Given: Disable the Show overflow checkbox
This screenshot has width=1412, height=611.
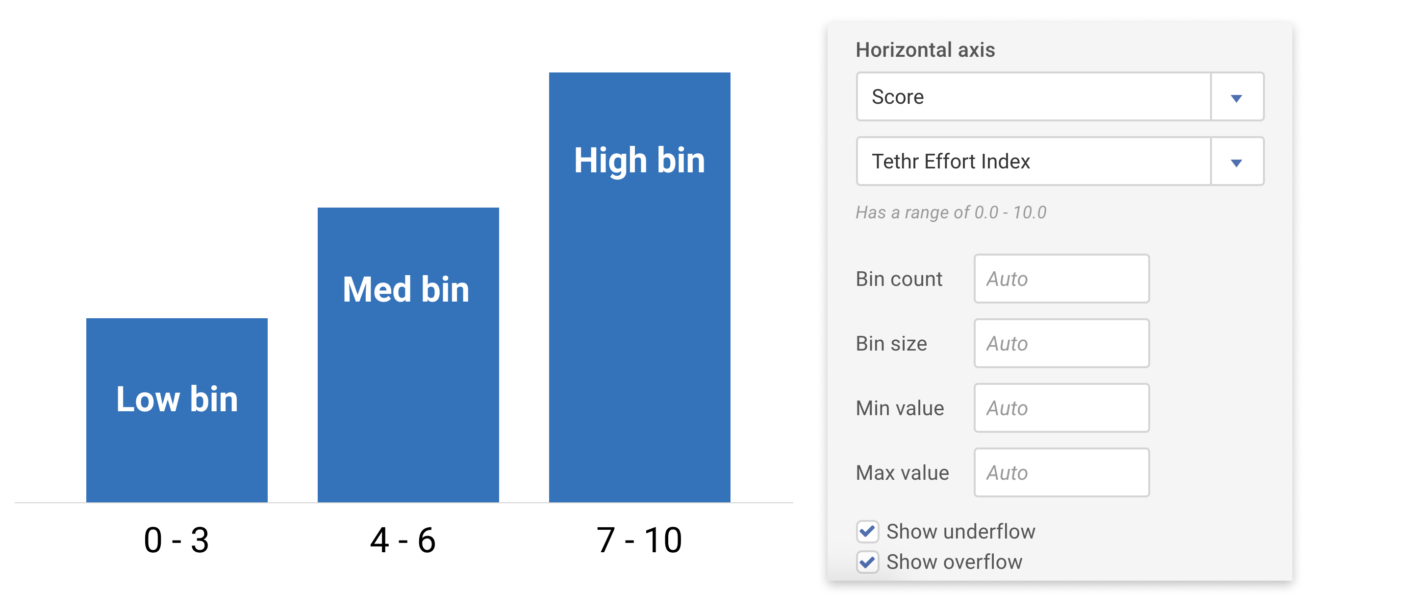Looking at the screenshot, I should coord(867,562).
